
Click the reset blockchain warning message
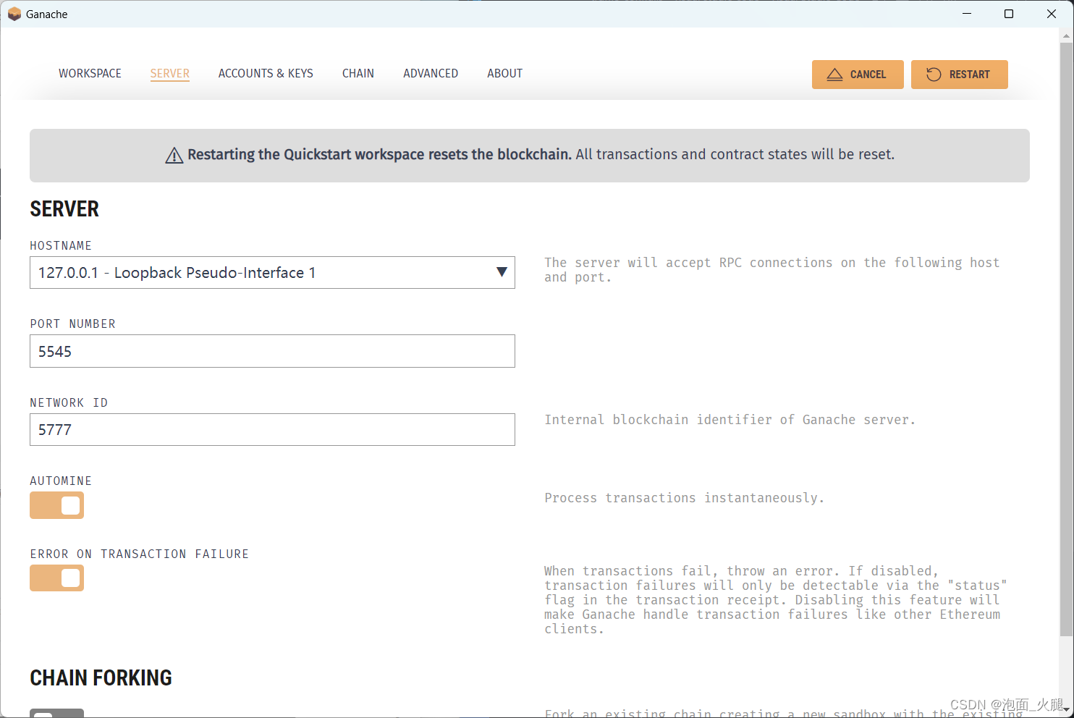pyautogui.click(x=530, y=155)
